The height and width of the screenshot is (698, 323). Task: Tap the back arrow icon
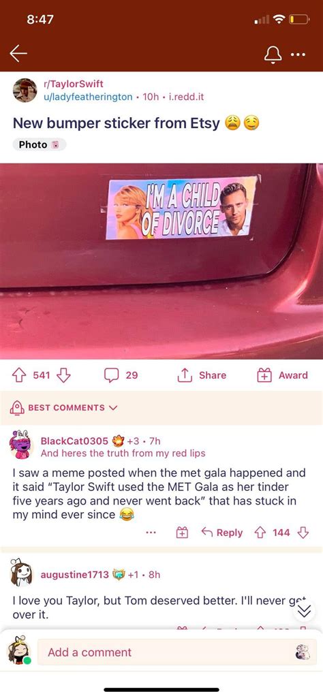click(x=18, y=54)
